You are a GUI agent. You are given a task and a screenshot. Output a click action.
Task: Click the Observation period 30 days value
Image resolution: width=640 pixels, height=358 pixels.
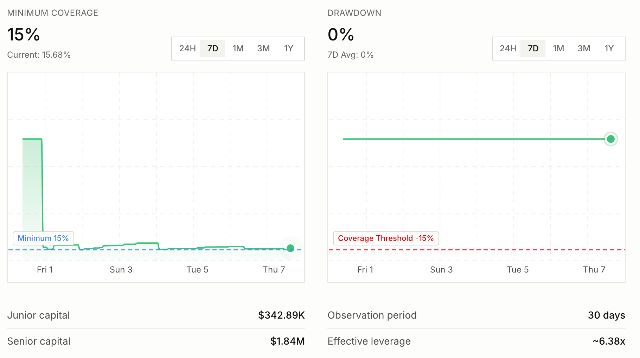click(x=607, y=315)
